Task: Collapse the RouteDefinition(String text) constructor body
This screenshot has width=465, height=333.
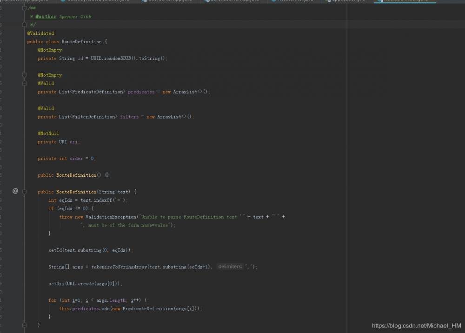Action: (x=24, y=192)
